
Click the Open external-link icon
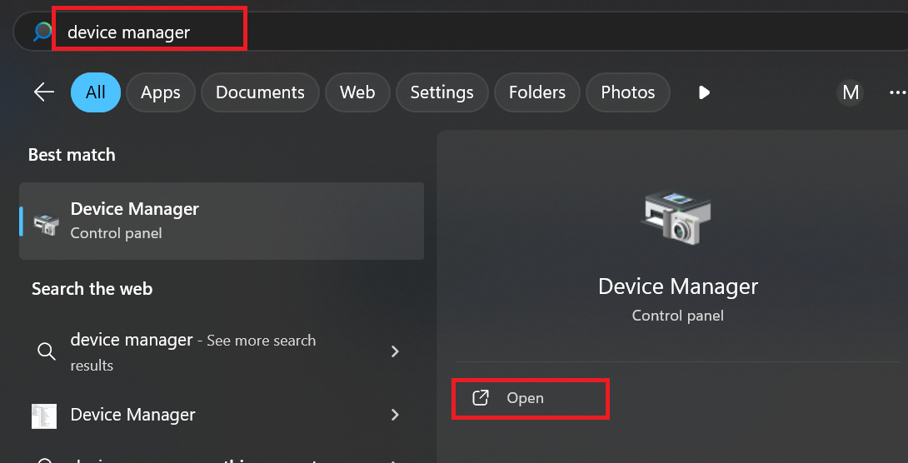481,397
